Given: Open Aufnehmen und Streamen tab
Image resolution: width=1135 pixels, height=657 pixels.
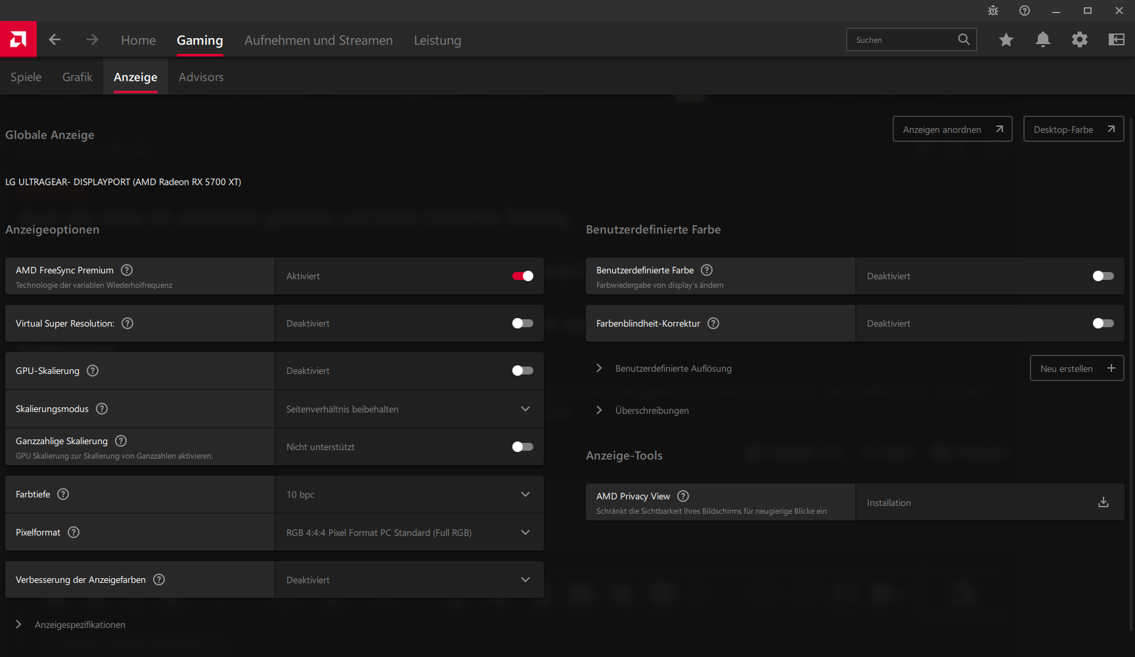Looking at the screenshot, I should coord(319,40).
